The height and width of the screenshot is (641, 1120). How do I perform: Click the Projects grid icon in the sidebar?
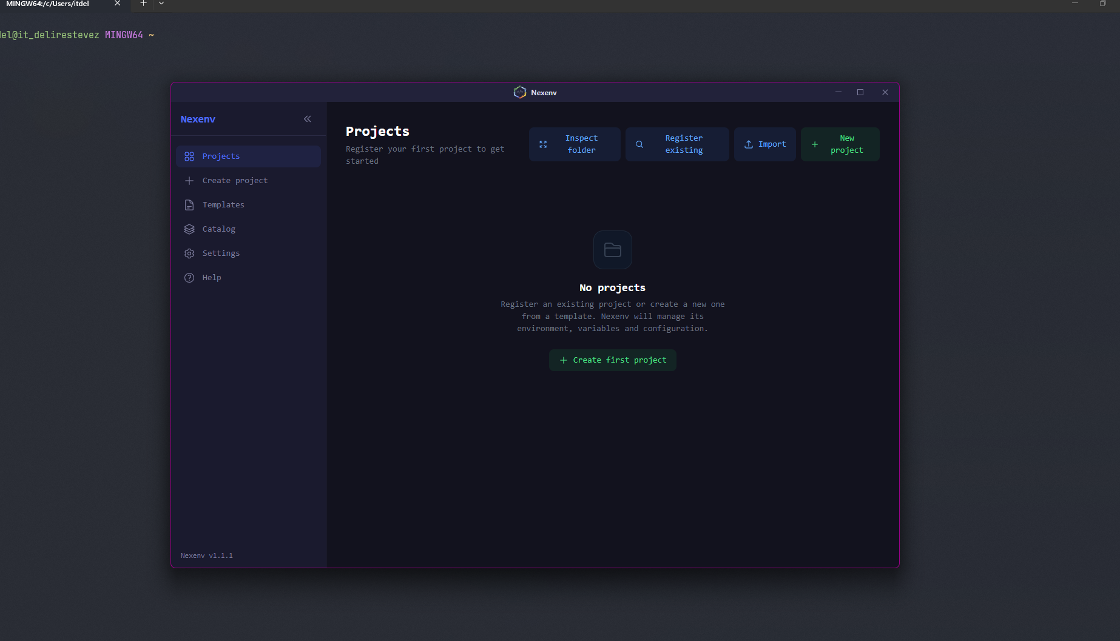pos(189,156)
